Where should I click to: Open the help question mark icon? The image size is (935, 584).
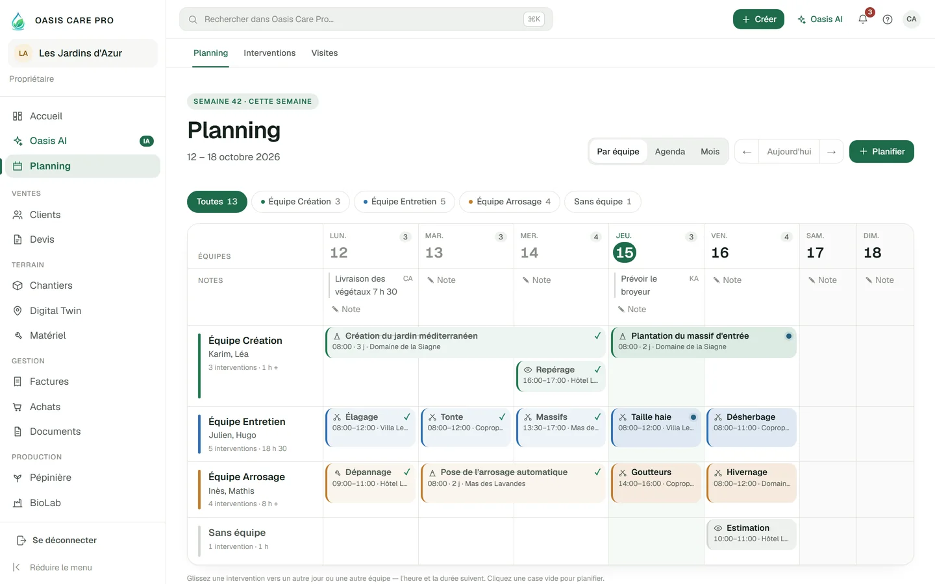pos(888,19)
